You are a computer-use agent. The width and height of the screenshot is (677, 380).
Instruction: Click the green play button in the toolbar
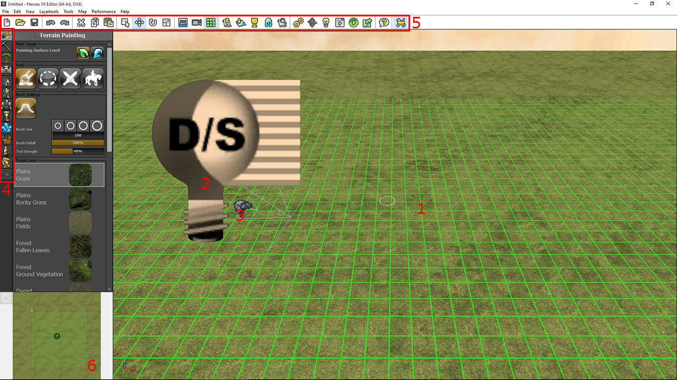[x=353, y=23]
